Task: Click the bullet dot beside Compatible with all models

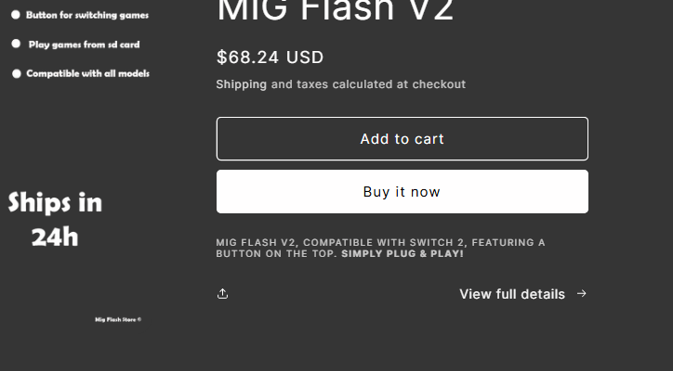Action: point(16,73)
